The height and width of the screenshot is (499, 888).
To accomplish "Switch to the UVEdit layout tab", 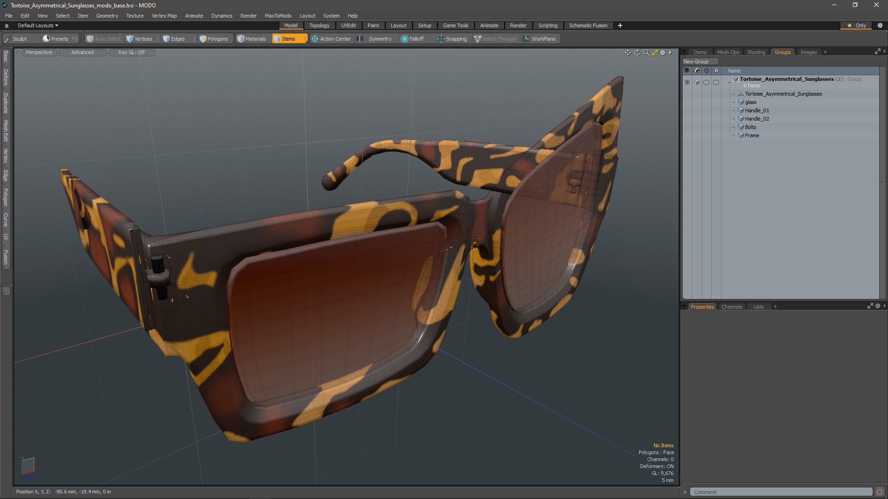I will (x=348, y=25).
